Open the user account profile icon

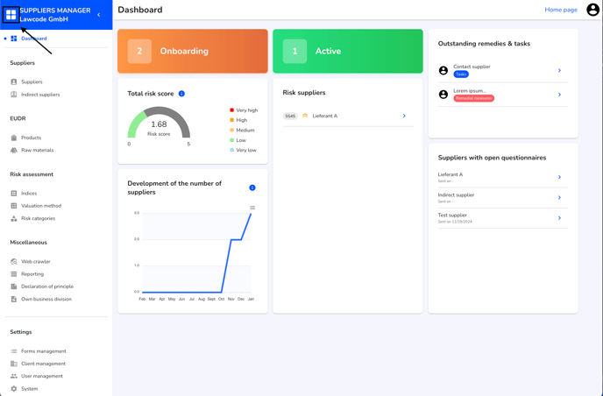(x=592, y=10)
